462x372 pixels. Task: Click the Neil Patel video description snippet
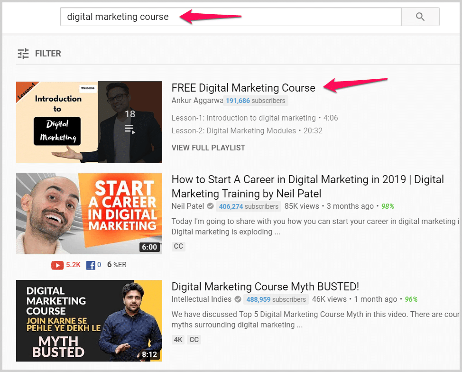(x=315, y=226)
